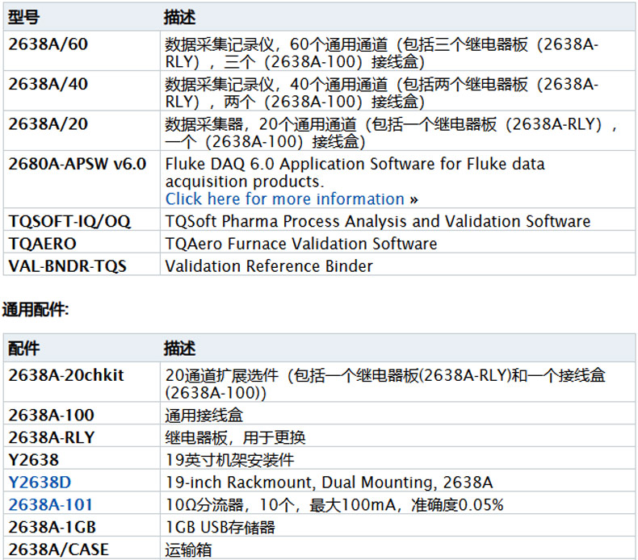Select the 2638A/20 model cell
This screenshot has width=638, height=560.
click(x=48, y=124)
